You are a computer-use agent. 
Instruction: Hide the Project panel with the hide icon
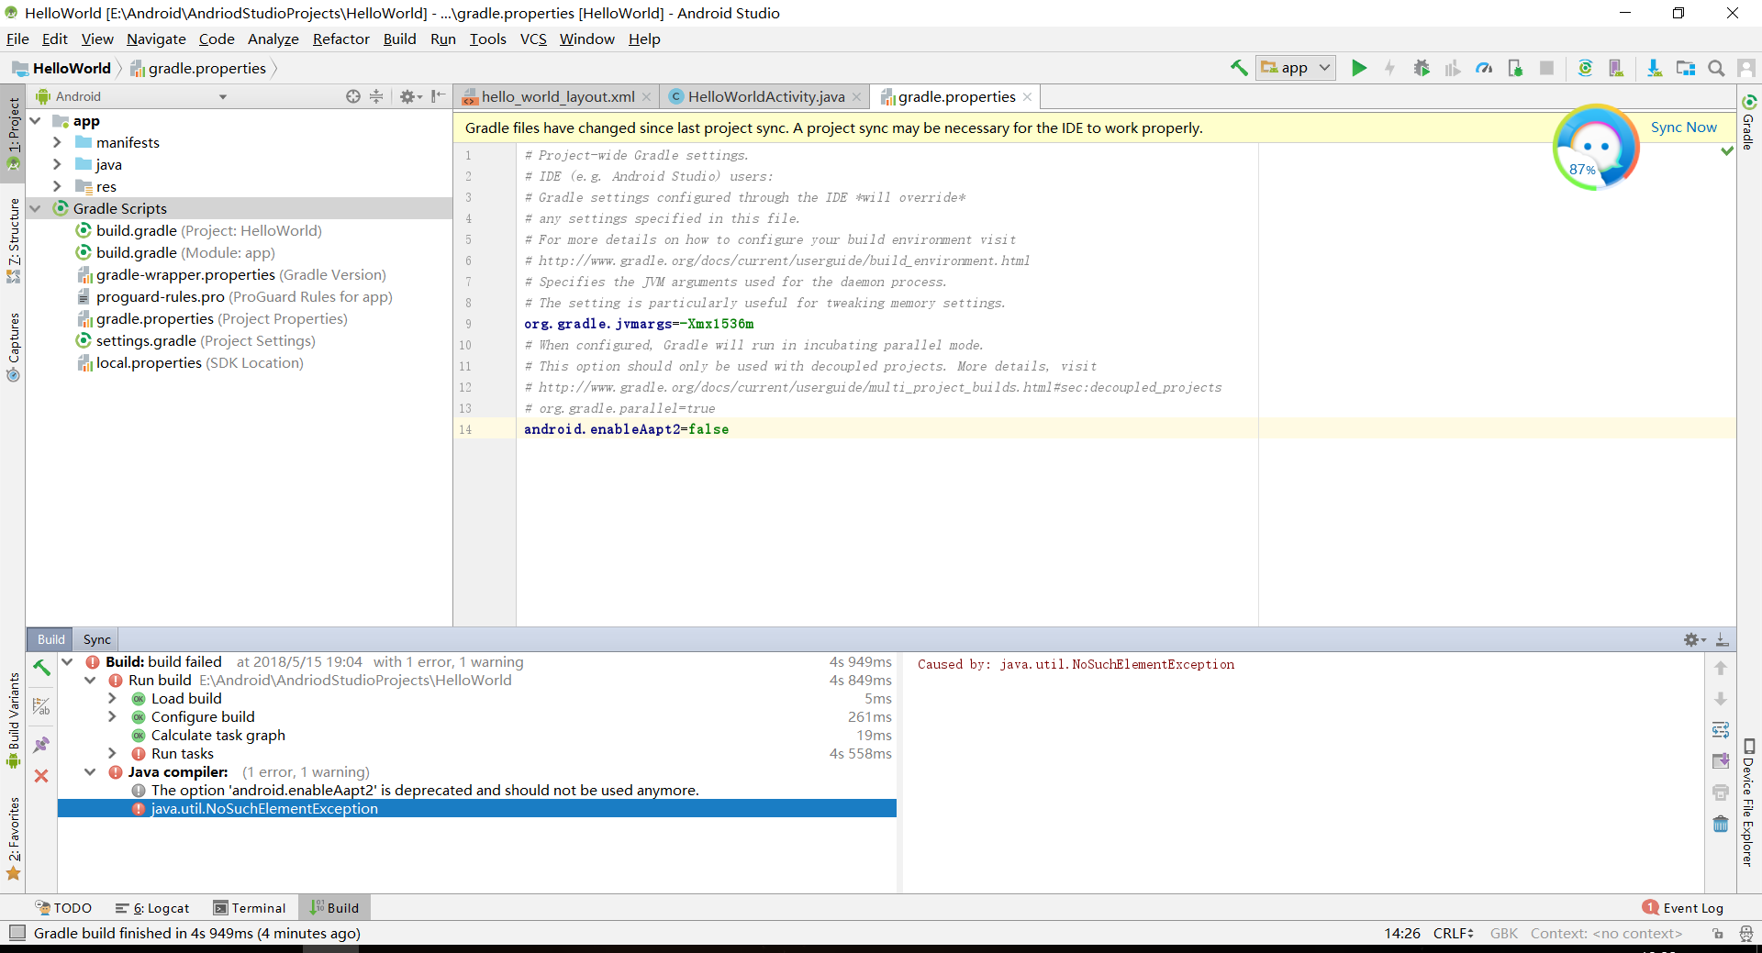pyautogui.click(x=439, y=96)
